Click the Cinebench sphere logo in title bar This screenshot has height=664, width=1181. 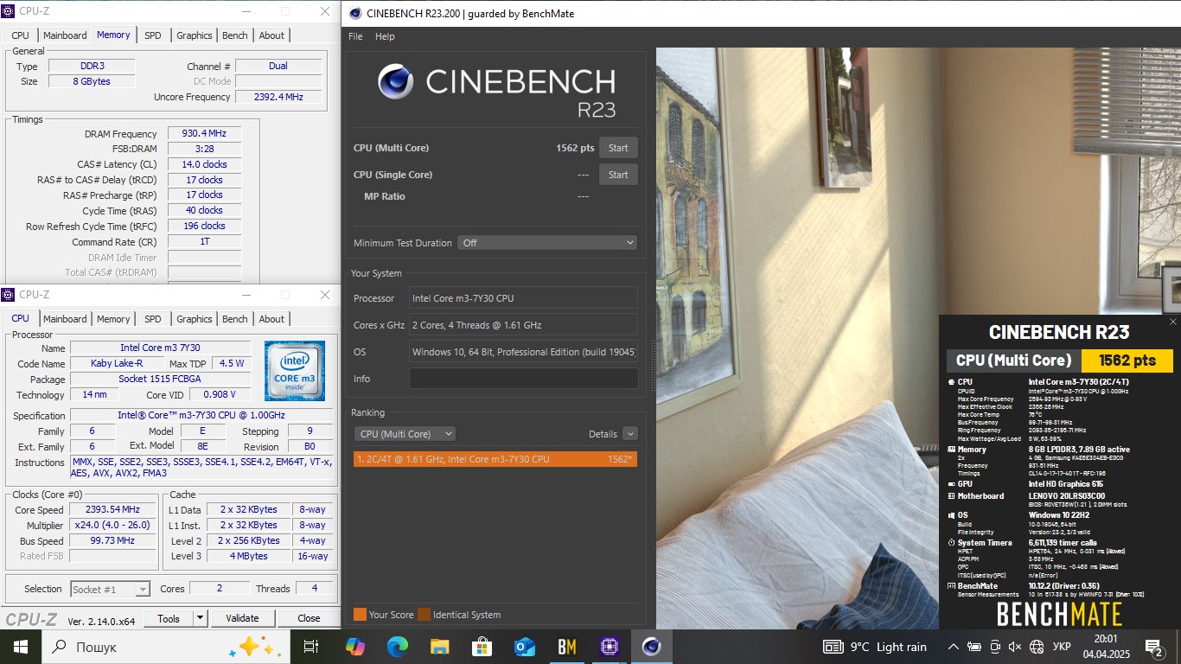tap(355, 13)
